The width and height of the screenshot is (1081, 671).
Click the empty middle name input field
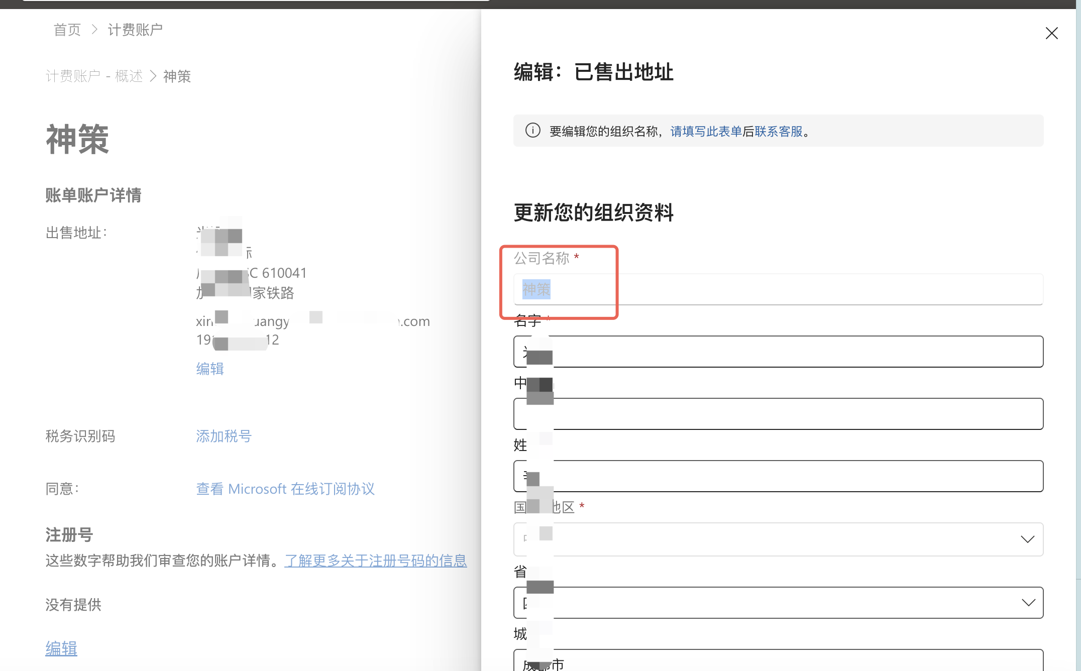778,414
